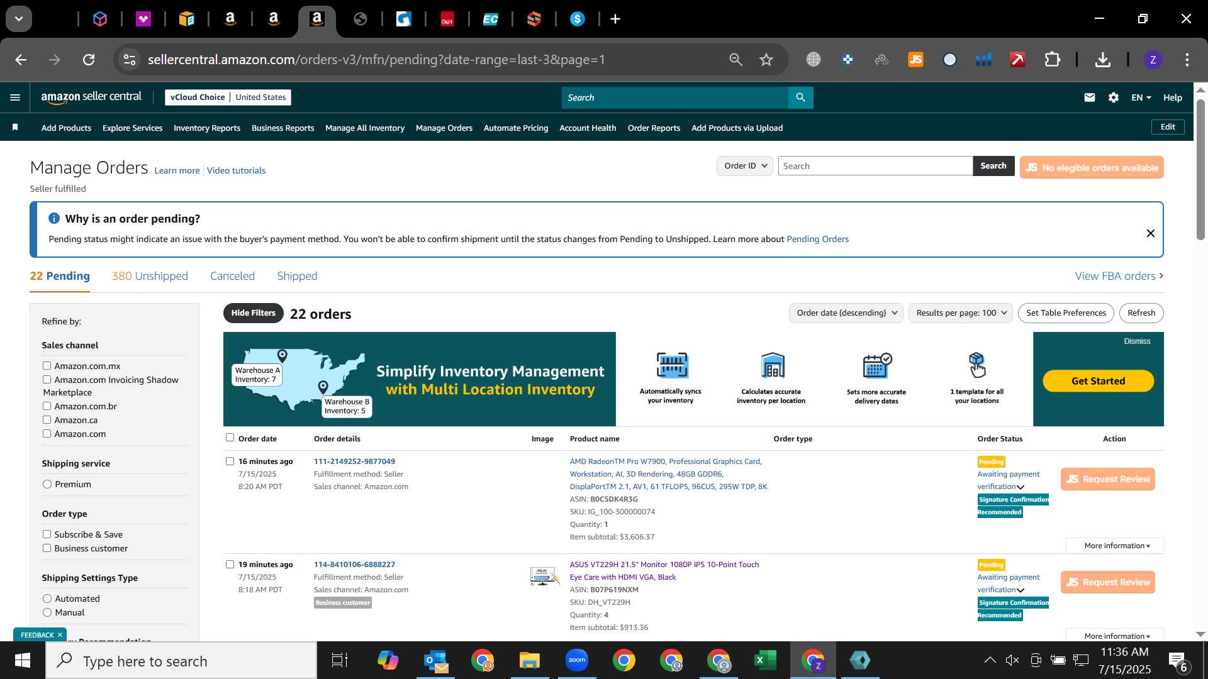Open Zoom from the taskbar
The image size is (1208, 679).
tap(576, 660)
